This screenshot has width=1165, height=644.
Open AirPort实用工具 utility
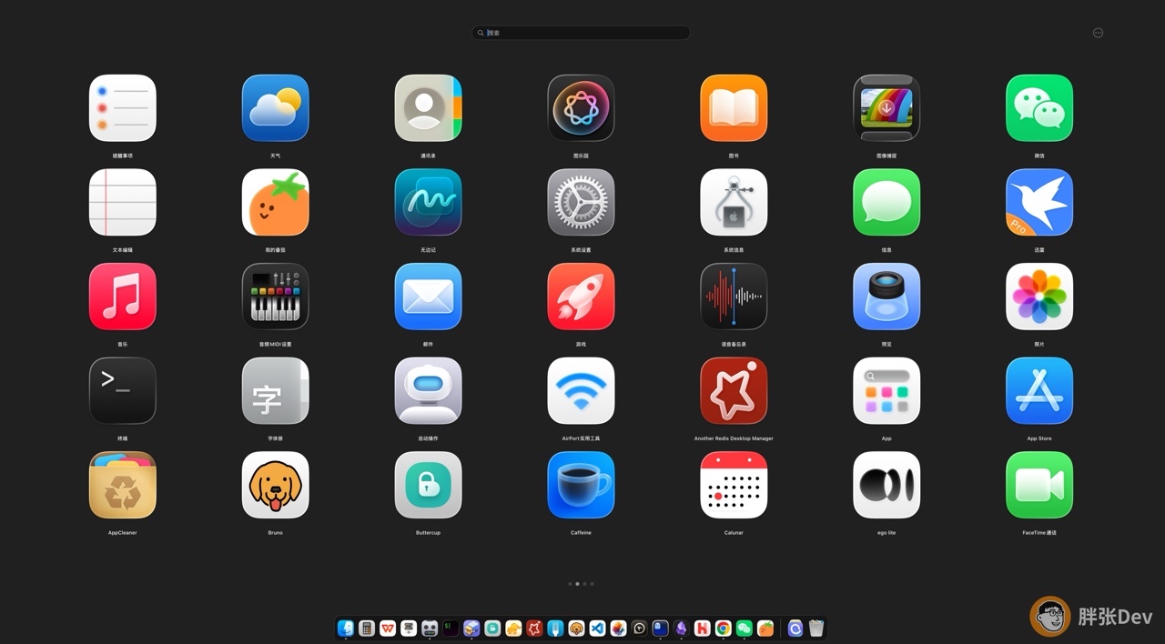pyautogui.click(x=581, y=390)
